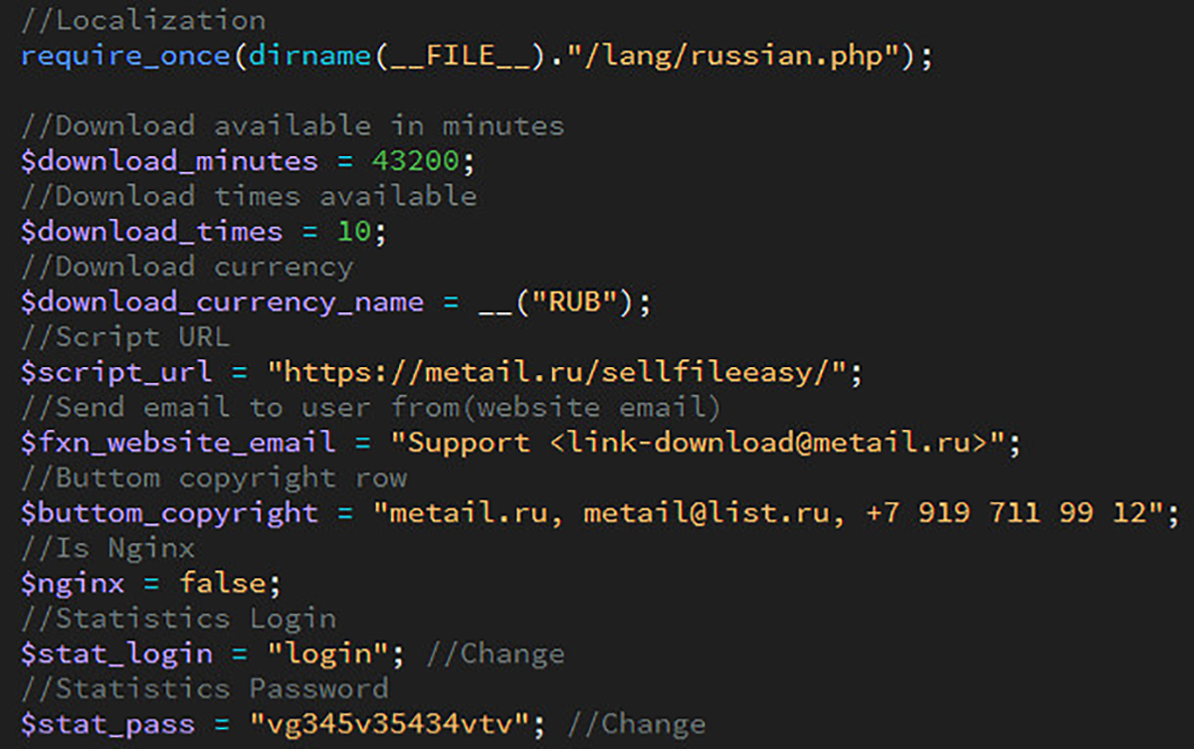Click the false value of $nginx
Viewport: 1194px width, 749px height.
tap(223, 584)
